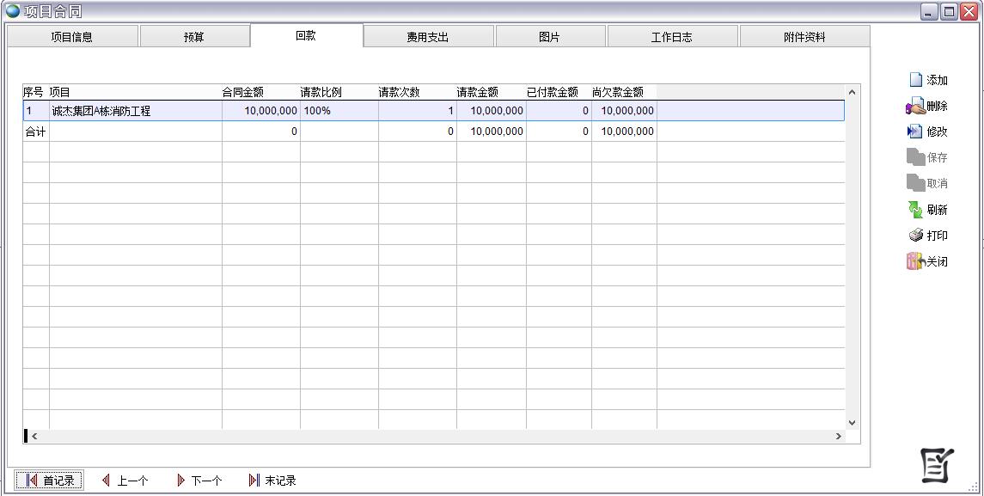Open the 图片 tab
This screenshot has width=984, height=496.
tap(550, 37)
